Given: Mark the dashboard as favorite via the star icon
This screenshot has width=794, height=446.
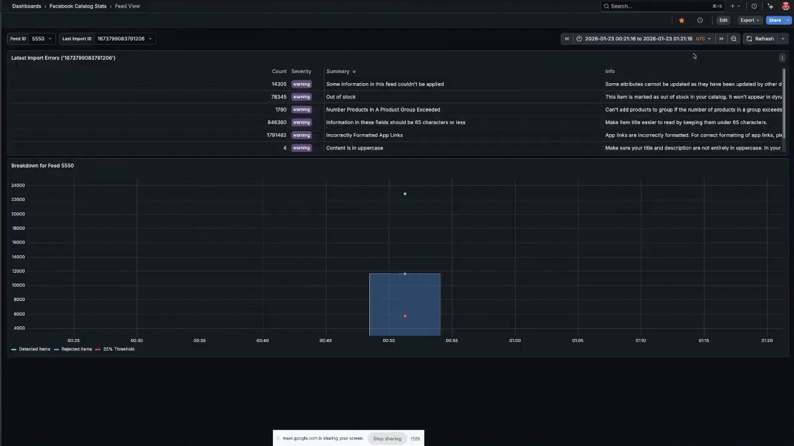Looking at the screenshot, I should [x=681, y=20].
